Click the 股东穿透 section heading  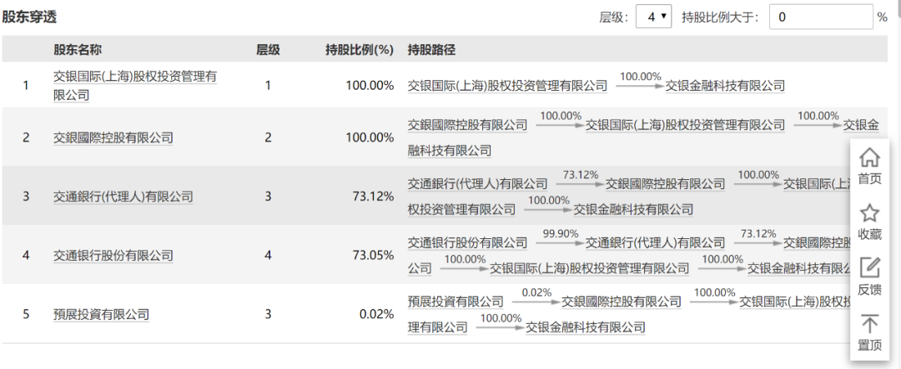click(29, 17)
